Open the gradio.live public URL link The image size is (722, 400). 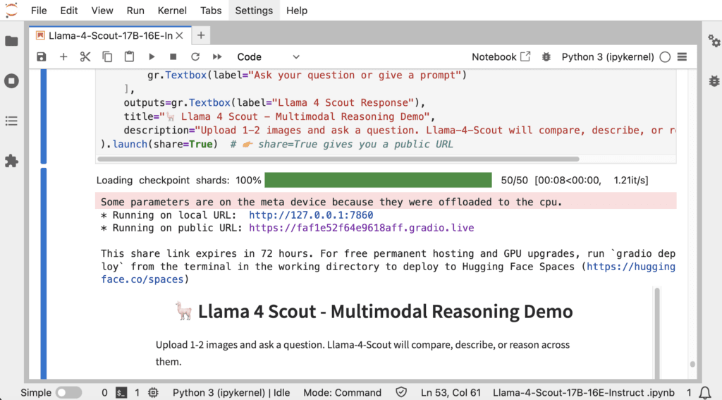(362, 228)
